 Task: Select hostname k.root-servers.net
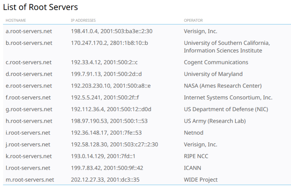click(29, 156)
